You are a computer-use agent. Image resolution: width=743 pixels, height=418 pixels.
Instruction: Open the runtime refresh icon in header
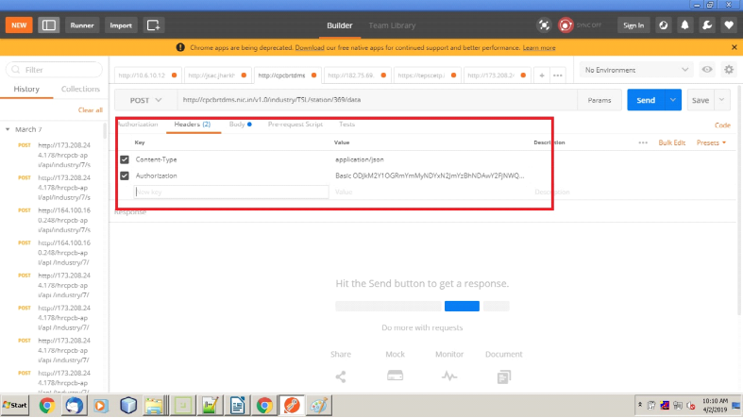coord(663,25)
